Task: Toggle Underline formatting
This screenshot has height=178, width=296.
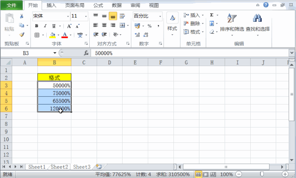Action: click(54, 26)
